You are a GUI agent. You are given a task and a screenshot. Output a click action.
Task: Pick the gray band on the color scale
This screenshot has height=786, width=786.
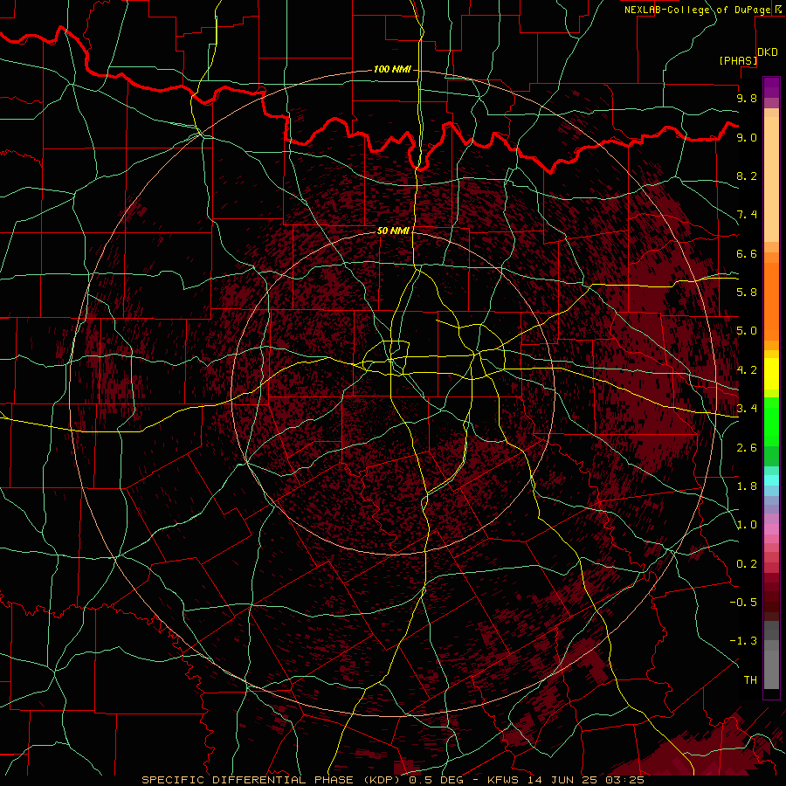click(x=771, y=655)
